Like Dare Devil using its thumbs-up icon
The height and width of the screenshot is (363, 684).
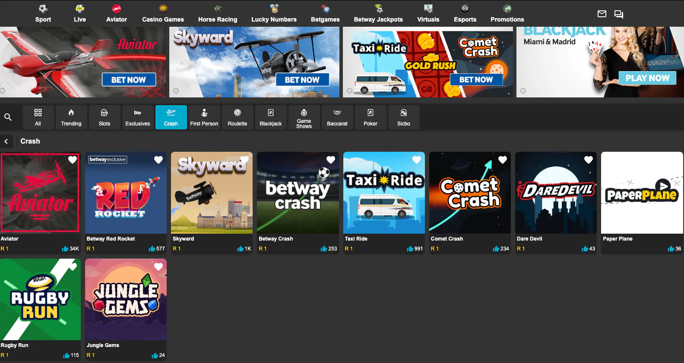click(585, 249)
